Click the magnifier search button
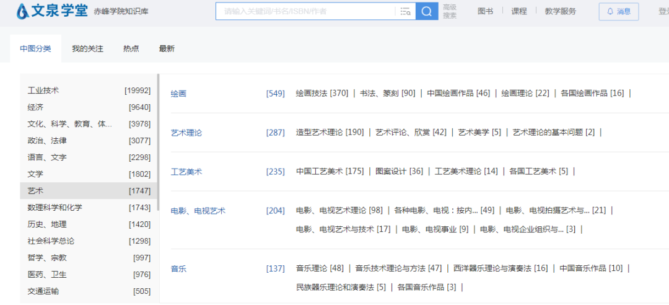The height and width of the screenshot is (305, 669). click(x=426, y=11)
